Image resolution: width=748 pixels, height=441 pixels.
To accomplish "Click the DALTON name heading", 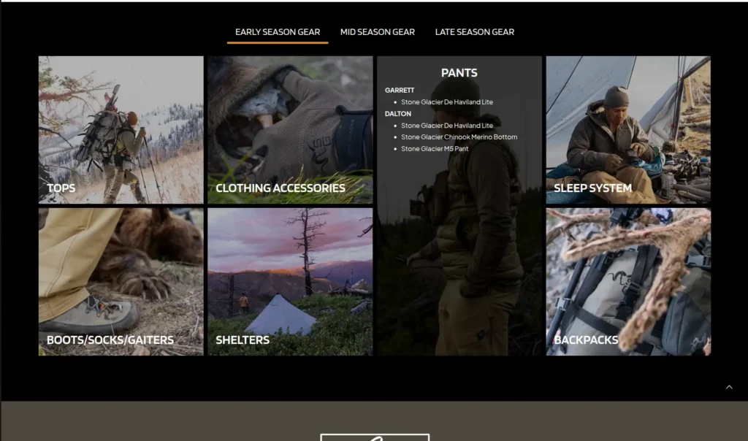I will pos(398,114).
